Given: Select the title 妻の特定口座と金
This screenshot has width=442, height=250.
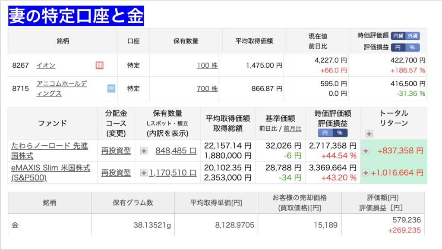Looking at the screenshot, I should click(76, 16).
